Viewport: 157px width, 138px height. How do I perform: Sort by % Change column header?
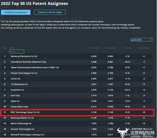point(127,48)
